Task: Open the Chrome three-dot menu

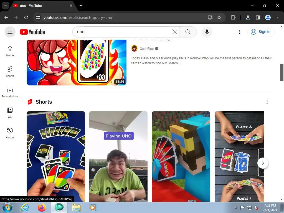Action: 278,17
